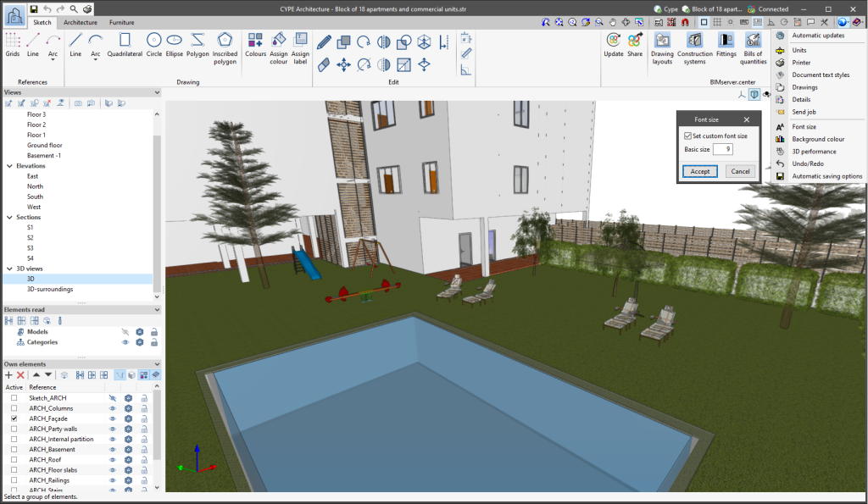Select the Ellipse drawing tool
The width and height of the screenshot is (868, 504).
(174, 43)
